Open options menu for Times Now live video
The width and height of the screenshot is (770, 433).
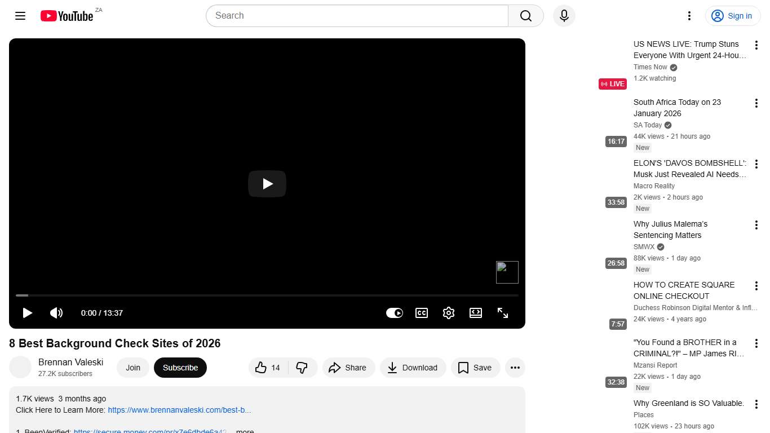tap(756, 44)
